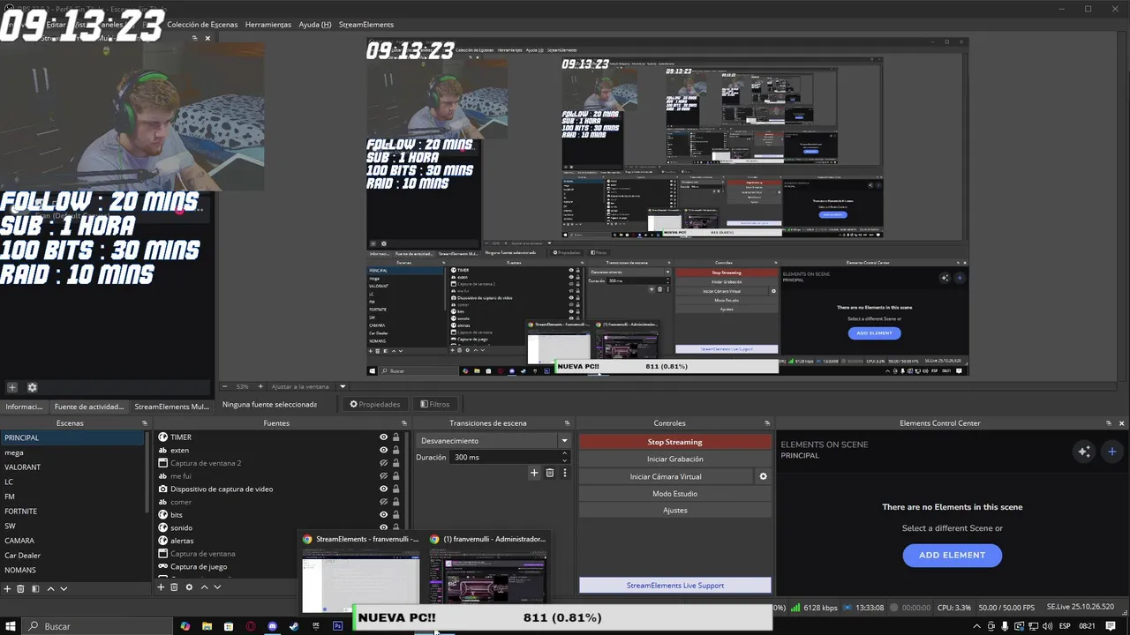Image resolution: width=1130 pixels, height=635 pixels.
Task: Open the gear settings below left dock preview
Action: pyautogui.click(x=33, y=387)
